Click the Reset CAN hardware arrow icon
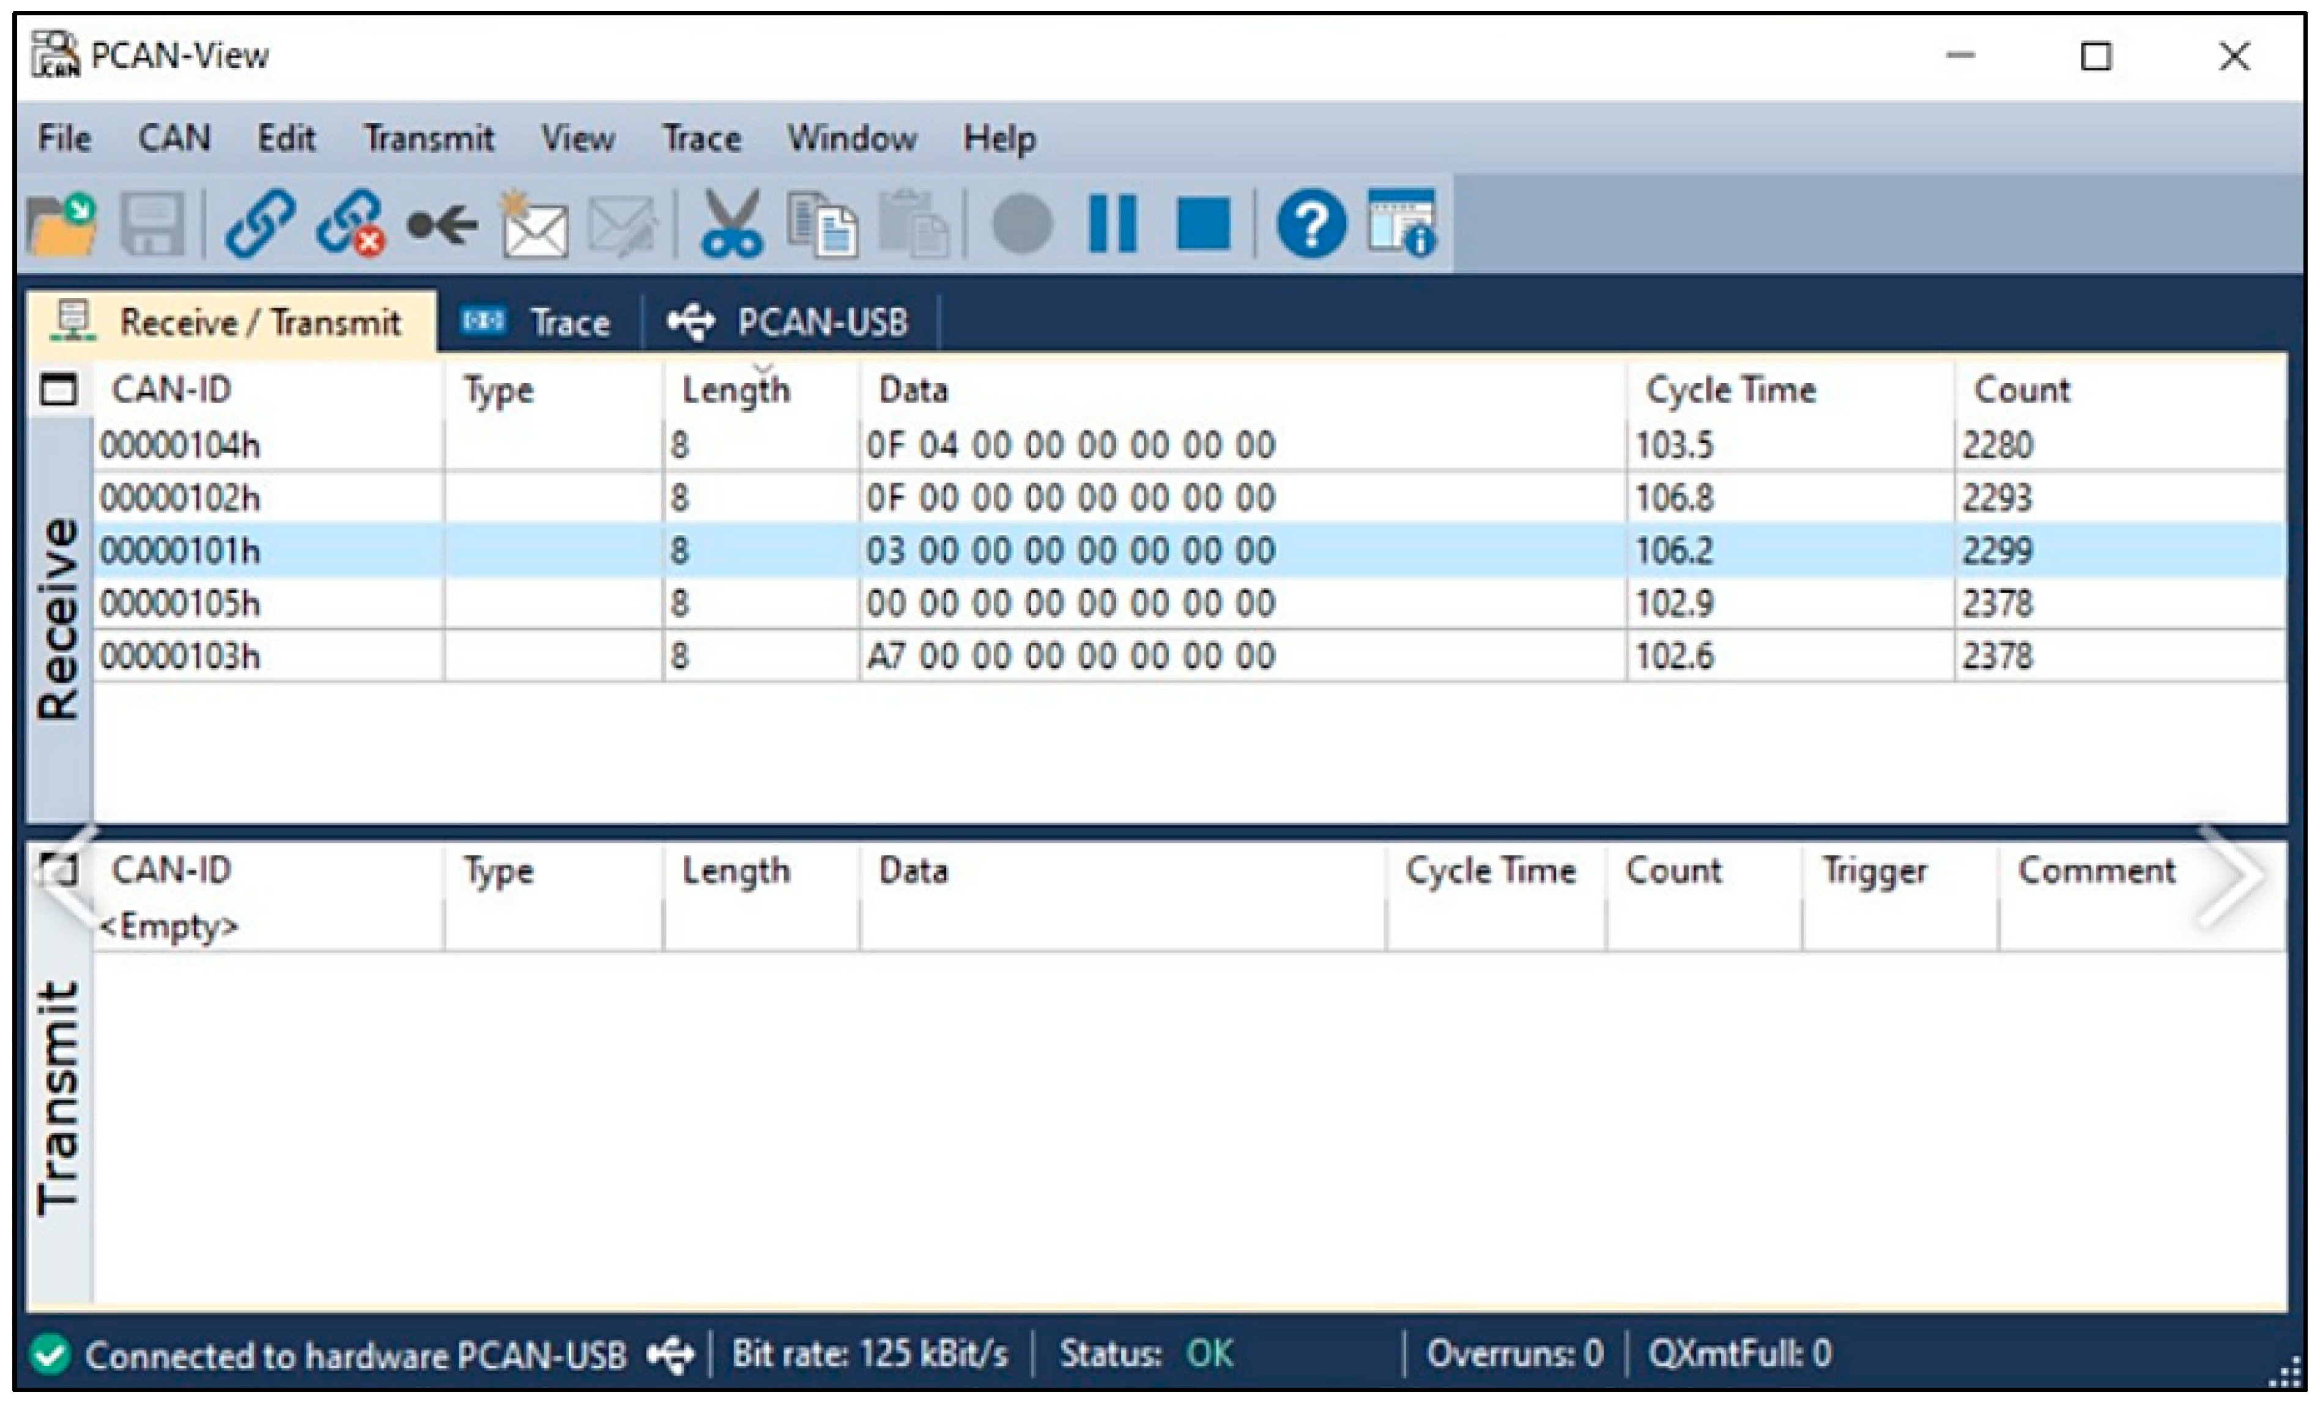Viewport: 2323px width, 1408px height. pyautogui.click(x=442, y=224)
